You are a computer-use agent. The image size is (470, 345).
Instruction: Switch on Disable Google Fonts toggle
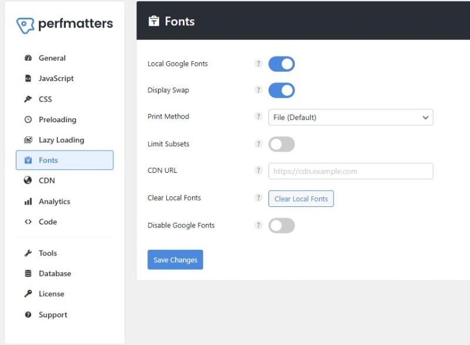click(x=281, y=225)
